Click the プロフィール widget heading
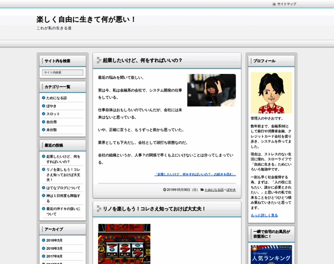 click(265, 61)
